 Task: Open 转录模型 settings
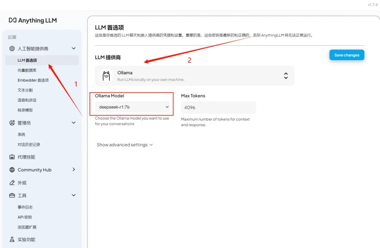(x=25, y=110)
